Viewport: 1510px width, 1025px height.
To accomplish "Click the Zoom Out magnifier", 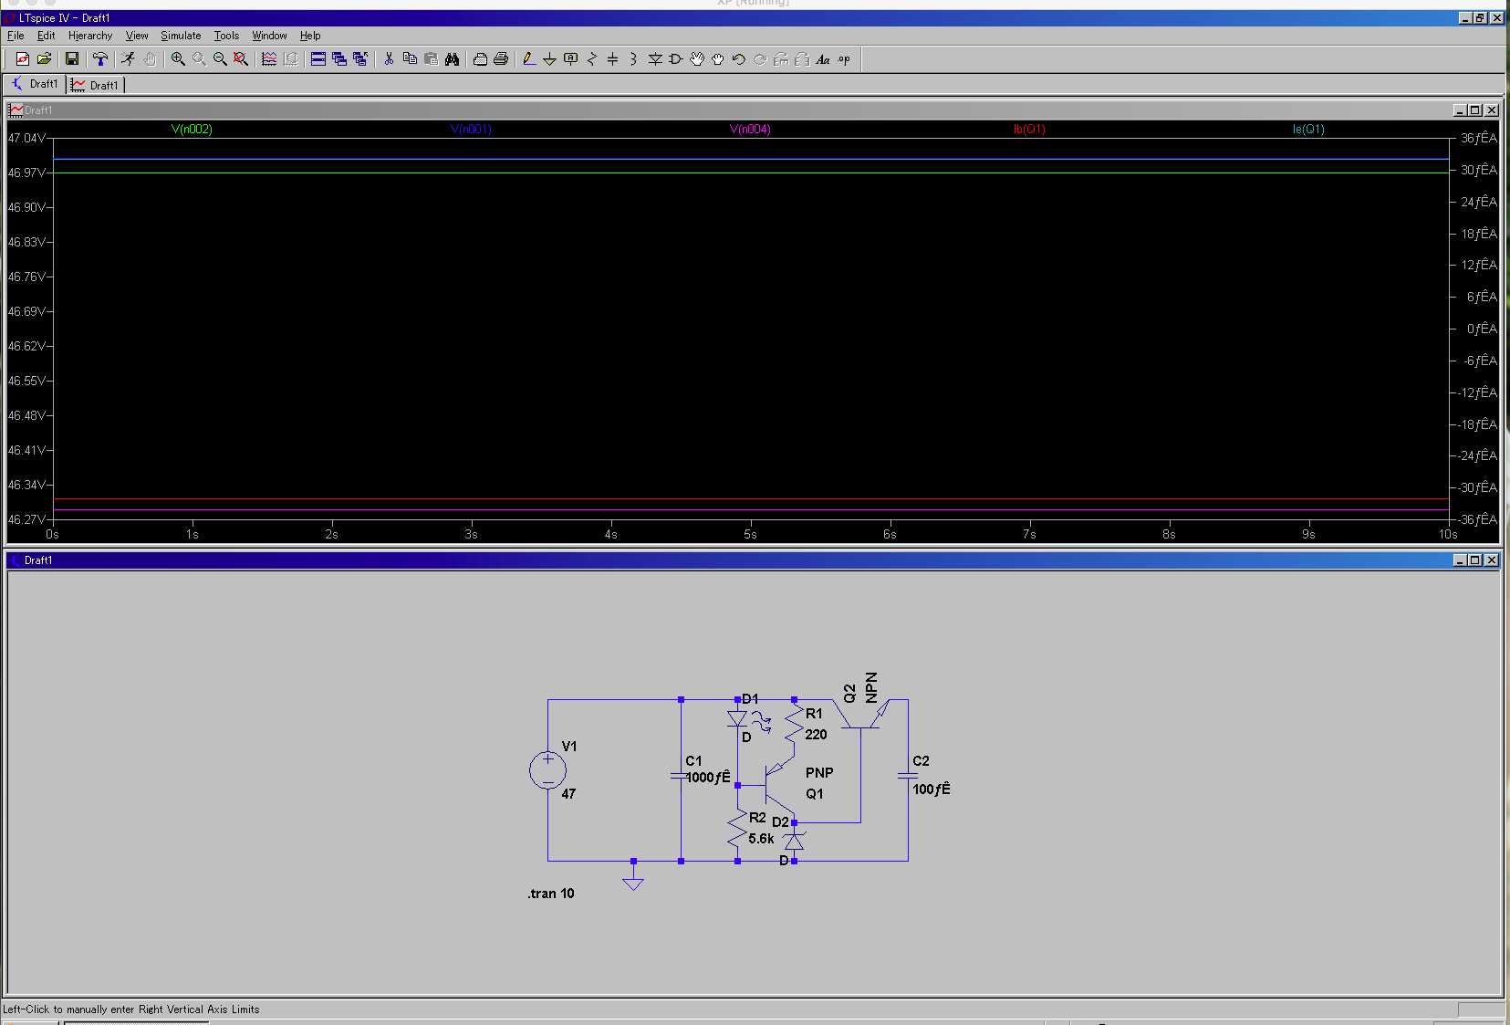I will coord(220,59).
